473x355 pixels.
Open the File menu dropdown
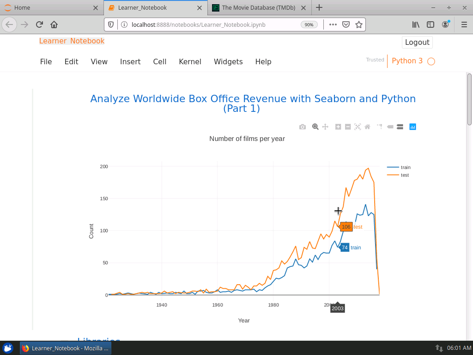pos(46,61)
